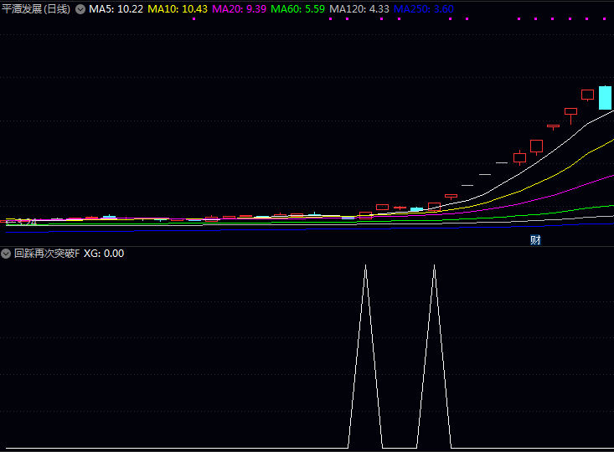Expand the 回踩再次突破F indicator menu arrow
614x452 pixels.
(6, 253)
